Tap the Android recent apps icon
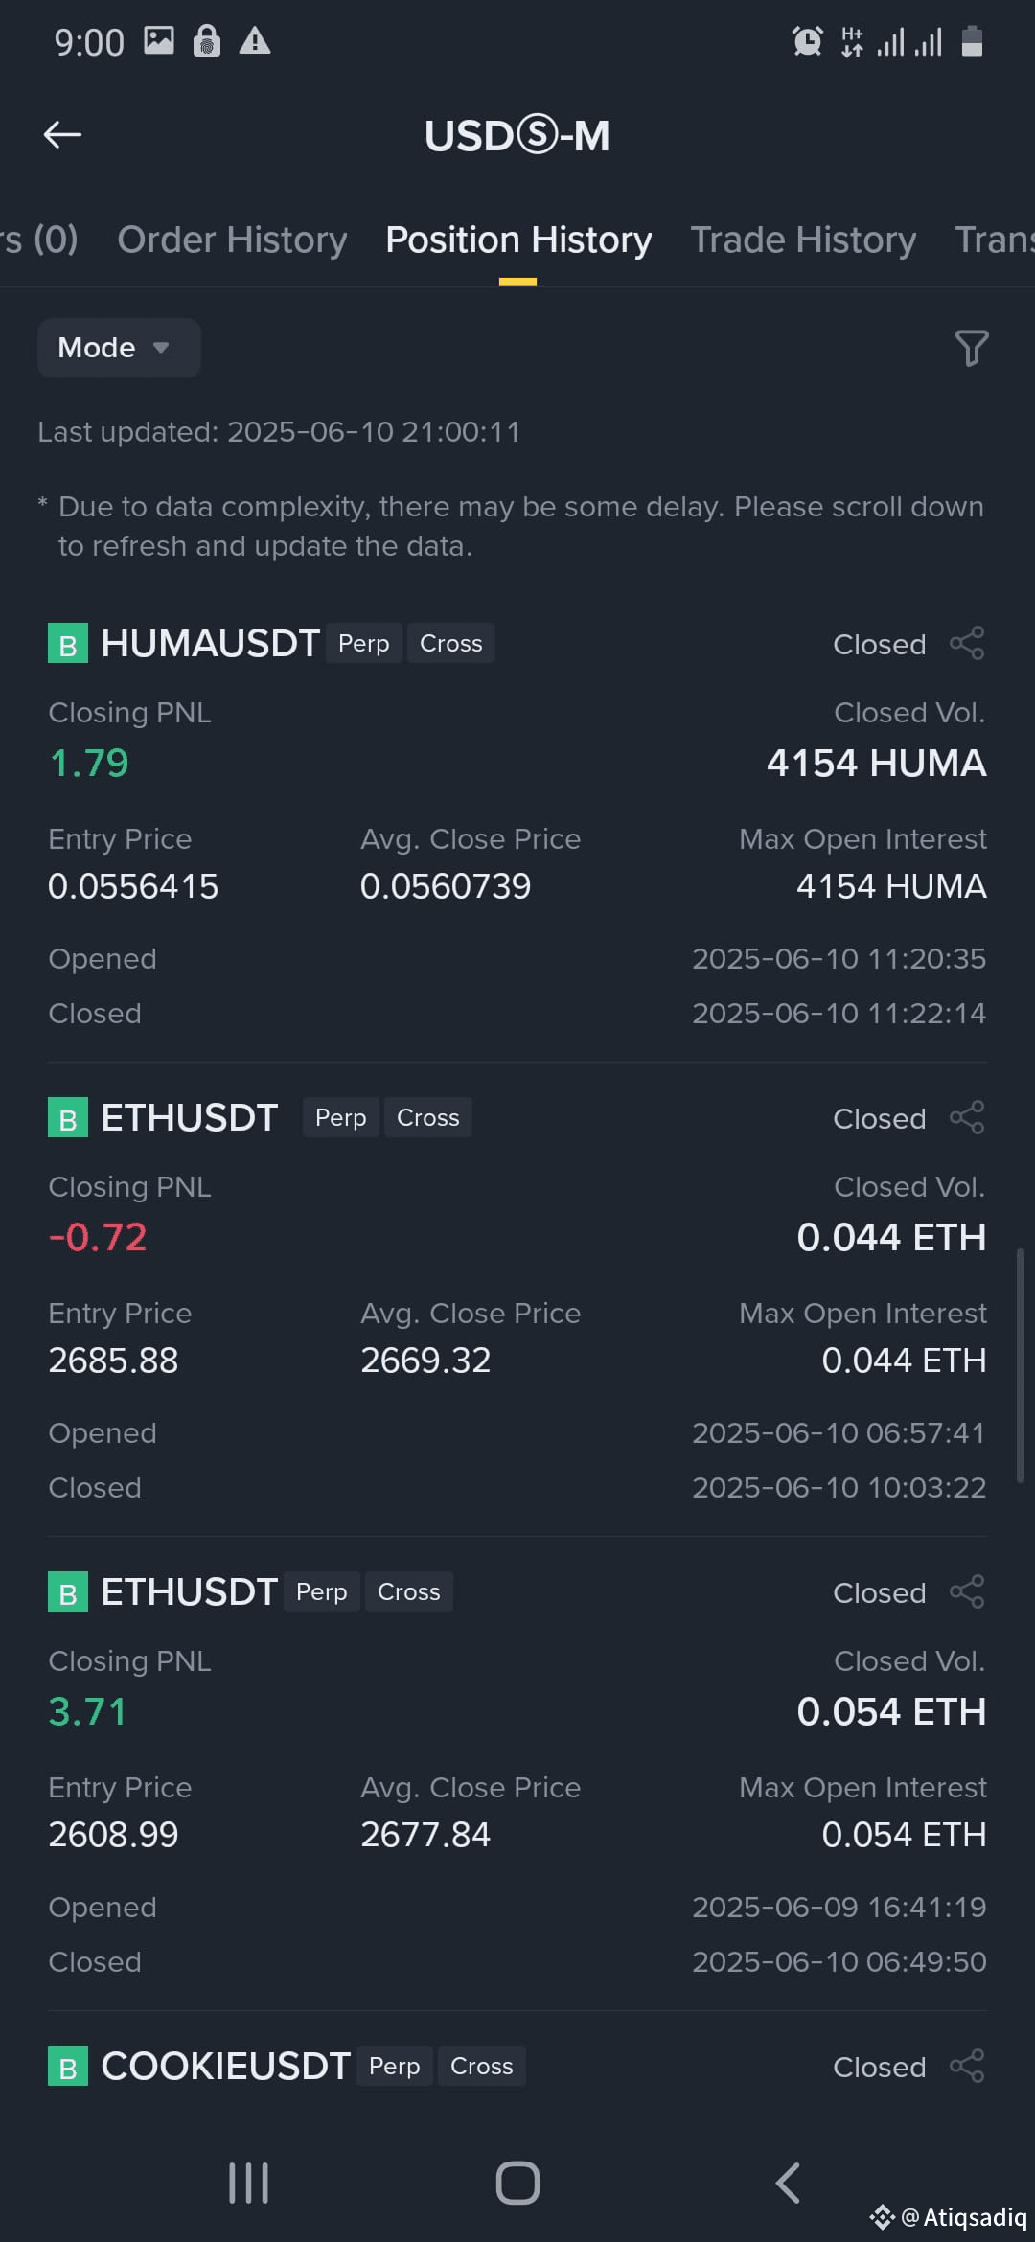This screenshot has height=2242, width=1035. [x=249, y=2184]
